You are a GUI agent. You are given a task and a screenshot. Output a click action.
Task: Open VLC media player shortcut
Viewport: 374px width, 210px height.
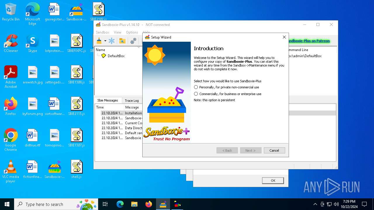click(x=11, y=171)
